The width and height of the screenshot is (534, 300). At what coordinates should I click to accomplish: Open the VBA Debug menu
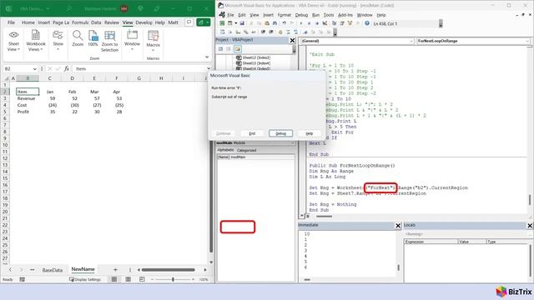[301, 15]
